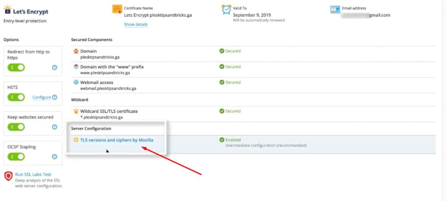The width and height of the screenshot is (446, 201).
Task: Click the green check icon in Domain row
Action: click(222, 51)
